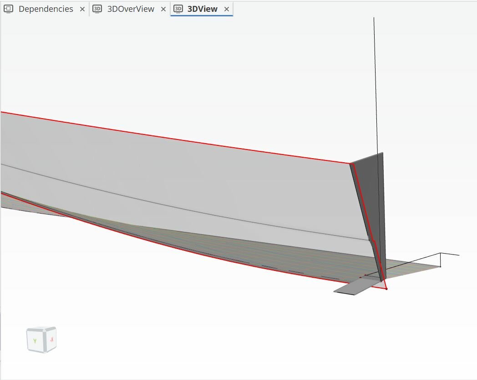The image size is (477, 380).
Task: Close the 3DOverView tab
Action: click(x=163, y=10)
